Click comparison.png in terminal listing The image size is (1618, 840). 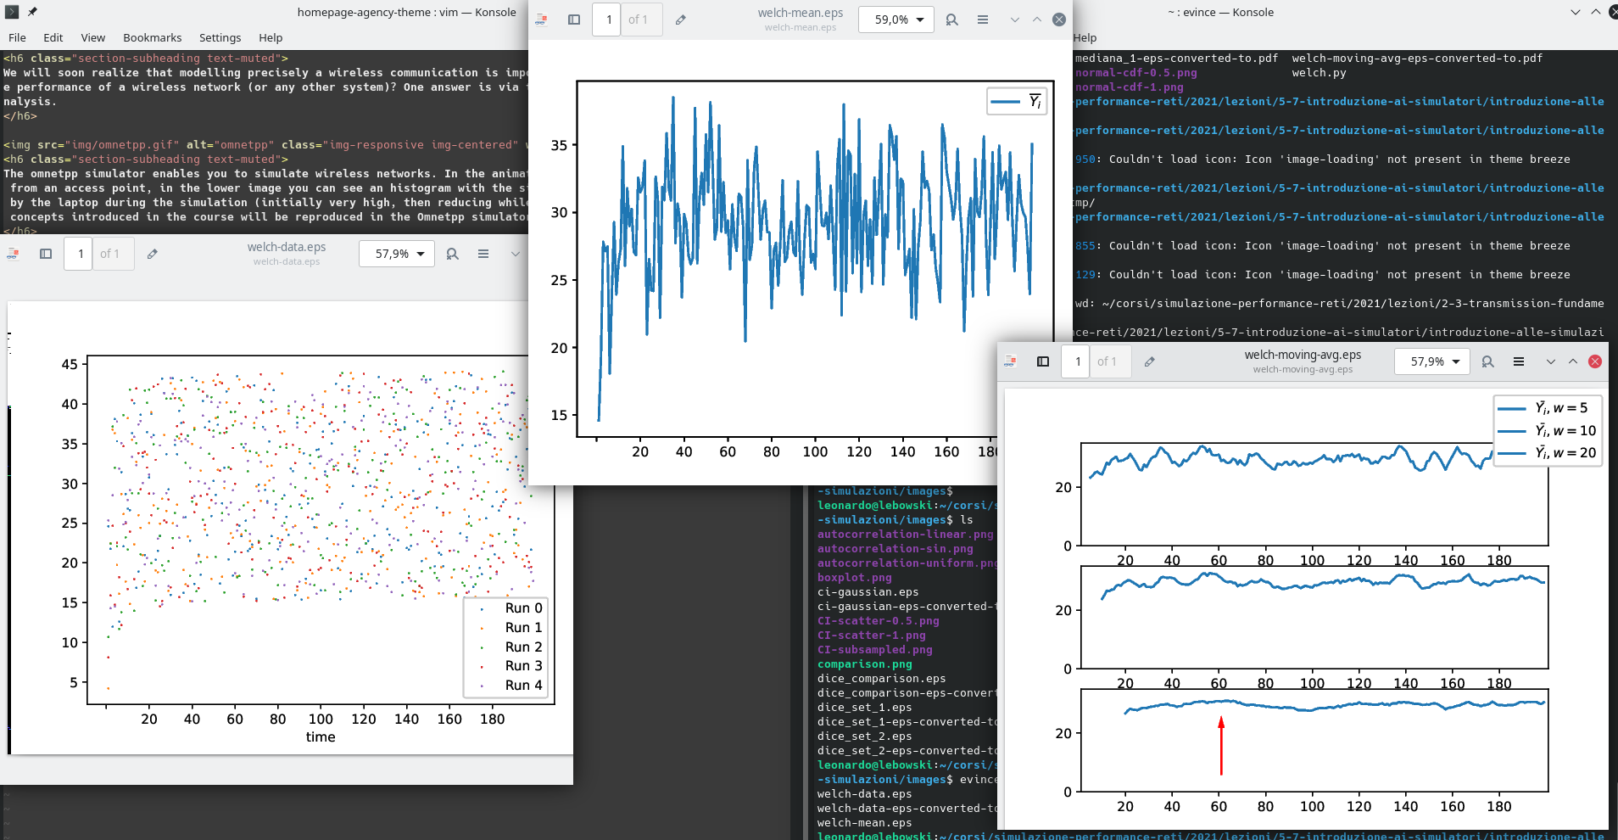864,664
